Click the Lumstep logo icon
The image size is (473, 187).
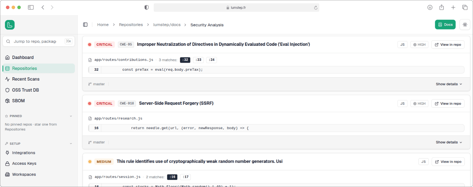click(10, 25)
